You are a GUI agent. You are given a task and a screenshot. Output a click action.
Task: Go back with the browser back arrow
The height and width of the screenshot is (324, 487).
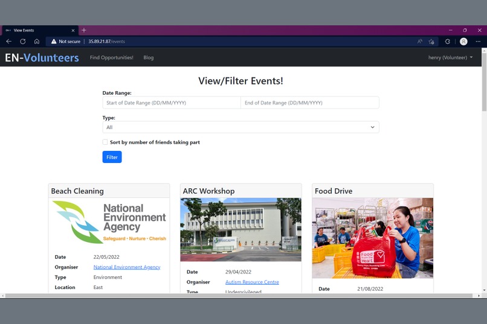[8, 41]
